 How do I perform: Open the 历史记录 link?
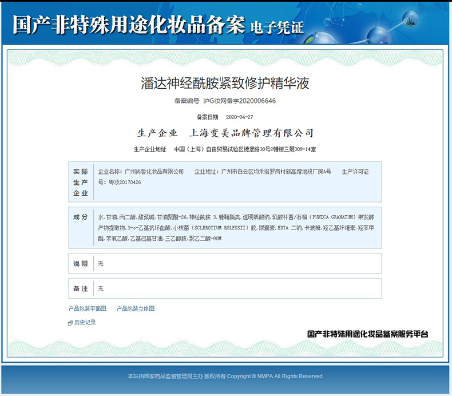(x=85, y=322)
